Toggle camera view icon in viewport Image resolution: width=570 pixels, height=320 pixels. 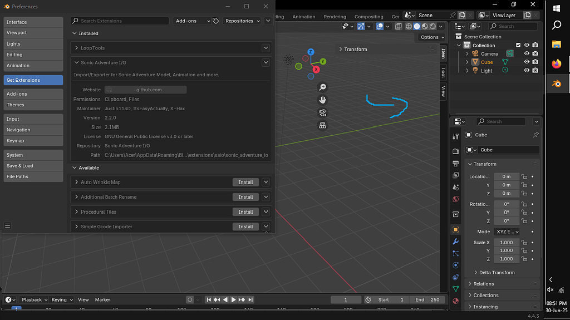pyautogui.click(x=322, y=113)
